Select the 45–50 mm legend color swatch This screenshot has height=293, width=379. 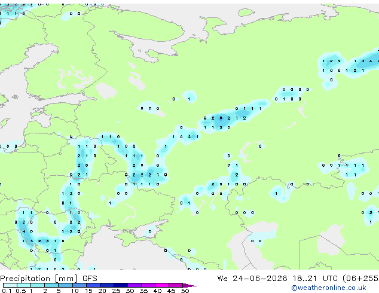coord(176,285)
